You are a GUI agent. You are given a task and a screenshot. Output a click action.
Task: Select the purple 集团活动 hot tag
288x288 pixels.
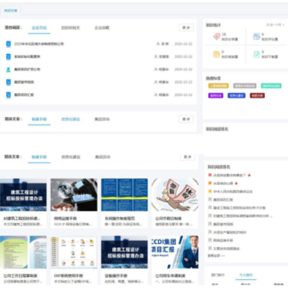216,96
